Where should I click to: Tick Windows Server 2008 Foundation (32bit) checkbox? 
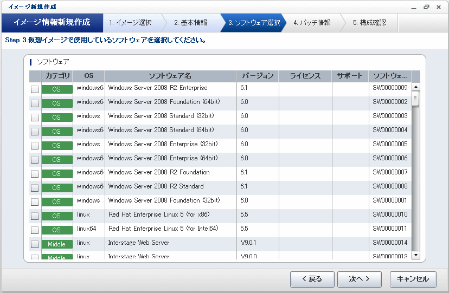coord(35,202)
